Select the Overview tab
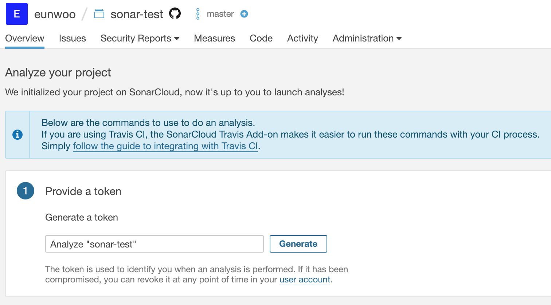 [25, 38]
